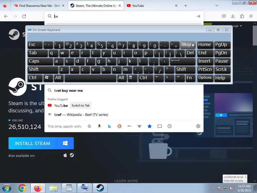The height and width of the screenshot is (193, 257).
Task: Open a new browser tab
Action: (x=185, y=6)
